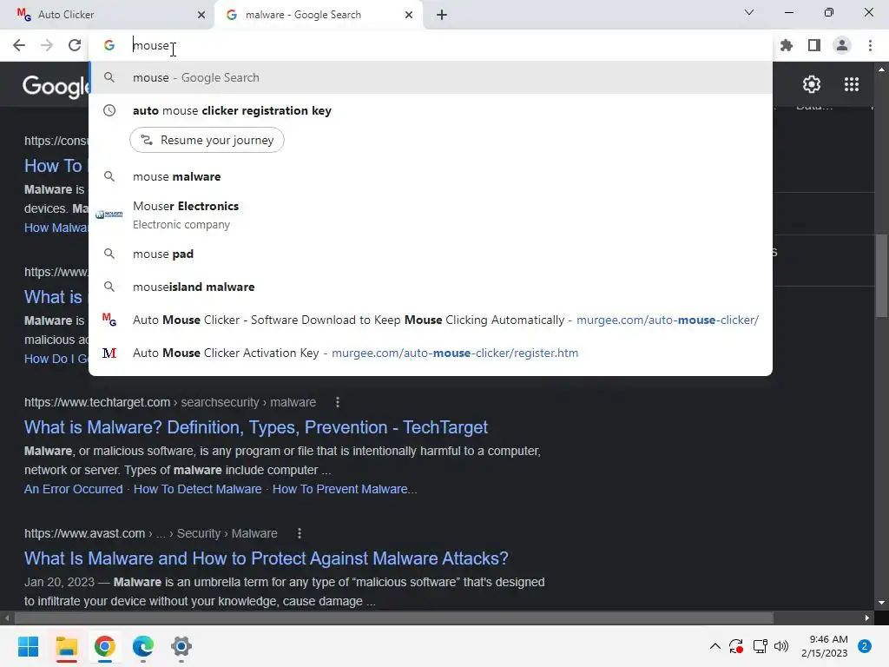Click the horizontal scrollbar right arrow

tap(867, 617)
